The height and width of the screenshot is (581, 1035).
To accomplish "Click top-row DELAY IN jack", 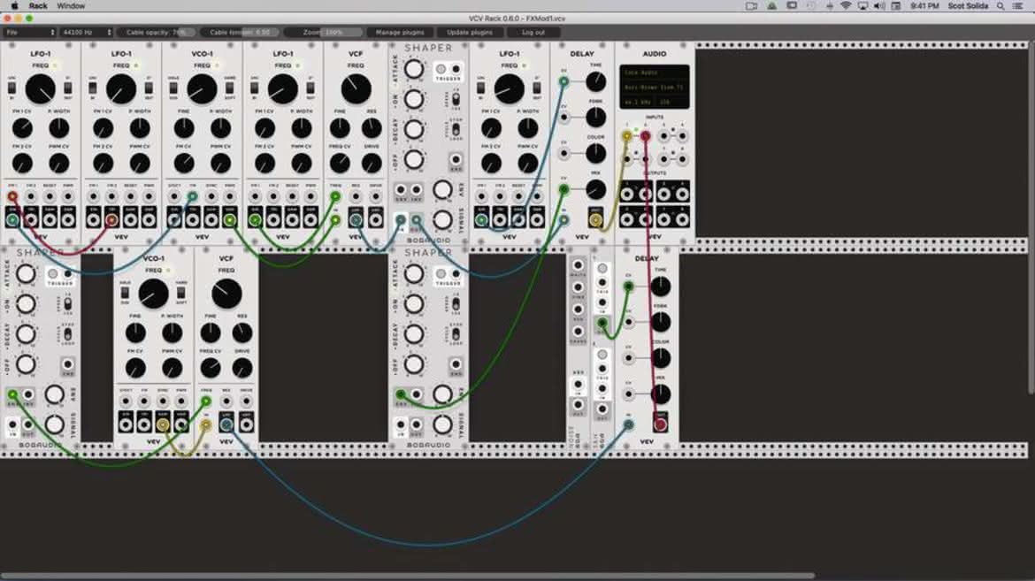I will (563, 220).
